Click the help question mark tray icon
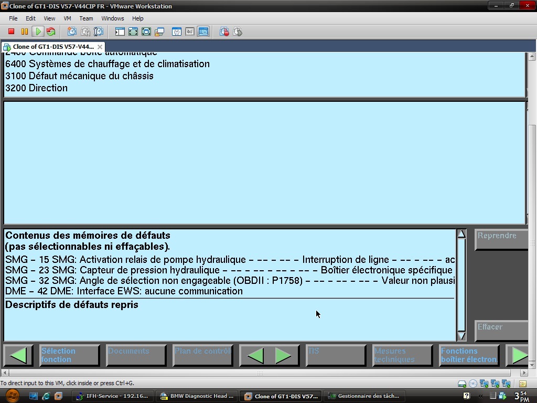The image size is (537, 403). (x=466, y=396)
